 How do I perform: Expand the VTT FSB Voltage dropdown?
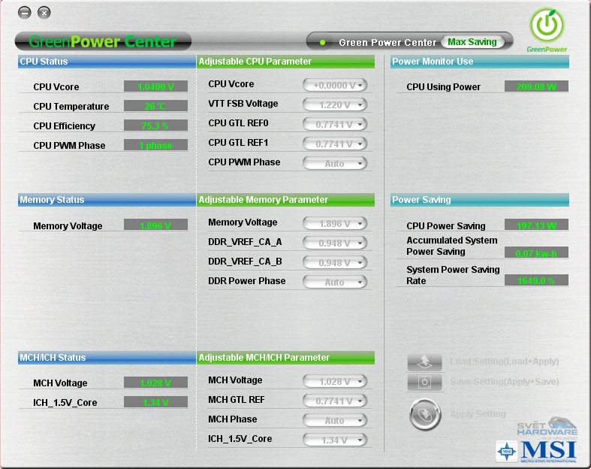[334, 104]
